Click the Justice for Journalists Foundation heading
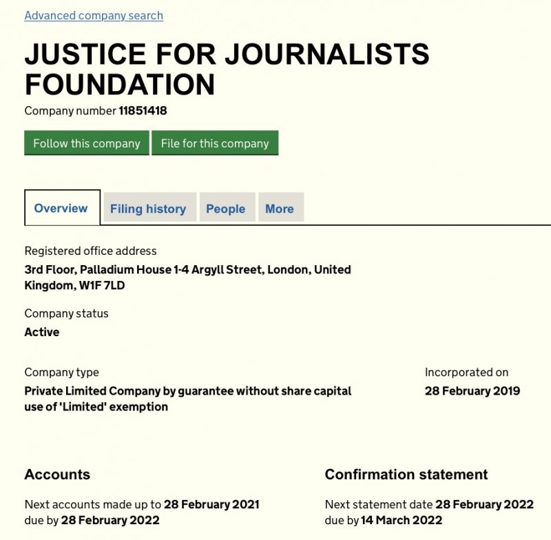551x540 pixels. point(227,69)
